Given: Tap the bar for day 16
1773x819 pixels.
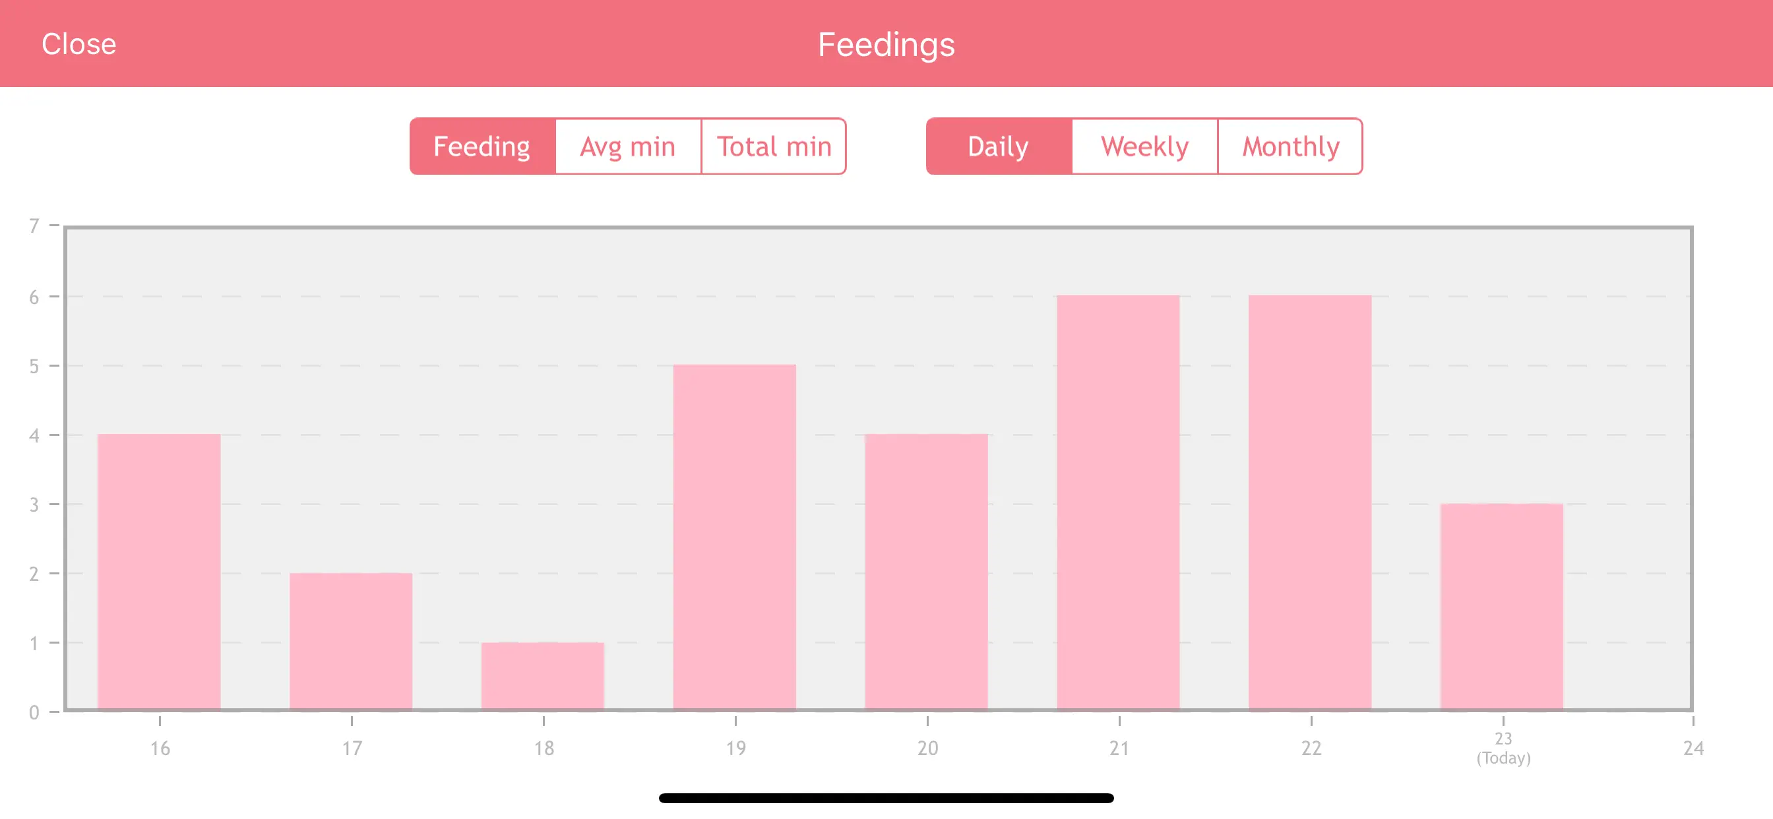Looking at the screenshot, I should tap(159, 571).
